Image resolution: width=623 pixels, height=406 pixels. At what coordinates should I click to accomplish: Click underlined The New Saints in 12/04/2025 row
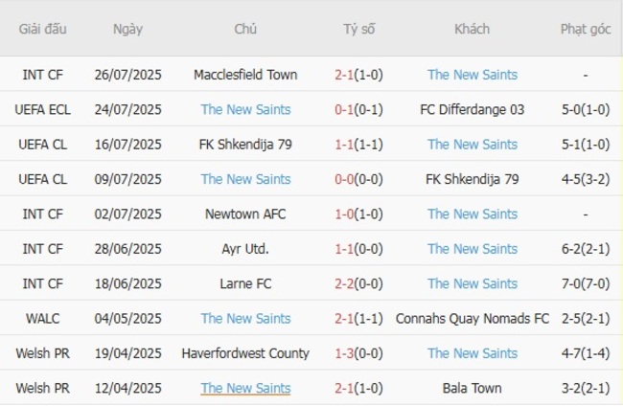[x=245, y=388]
